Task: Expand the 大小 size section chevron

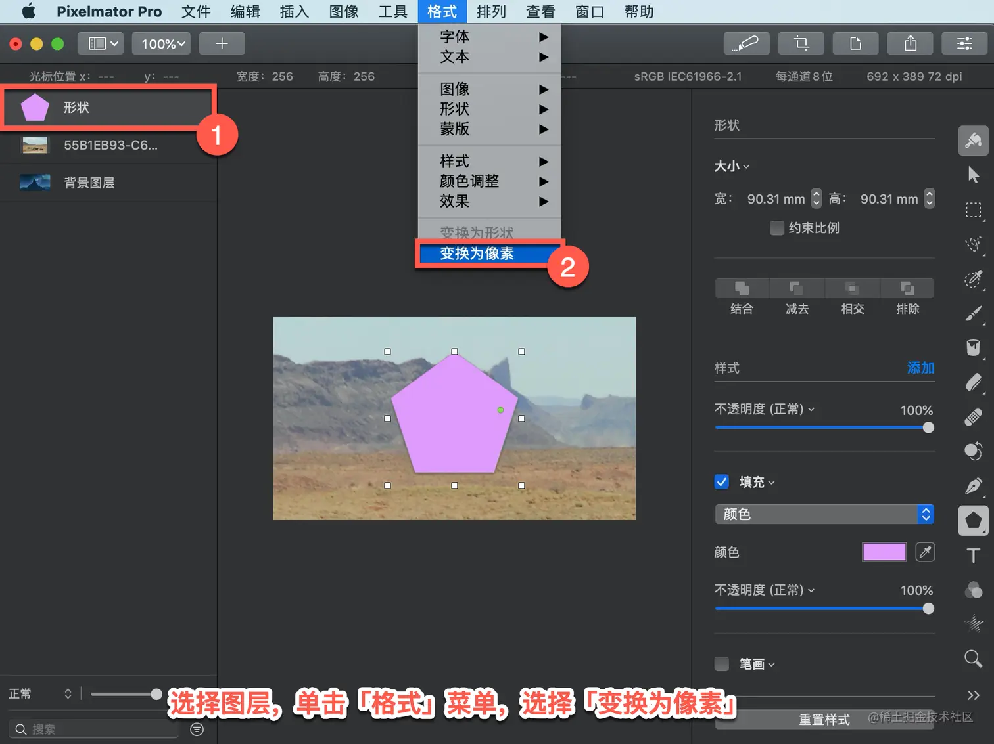Action: [x=746, y=167]
